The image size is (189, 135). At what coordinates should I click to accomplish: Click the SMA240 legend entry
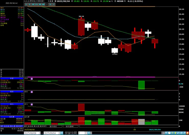point(12,17)
